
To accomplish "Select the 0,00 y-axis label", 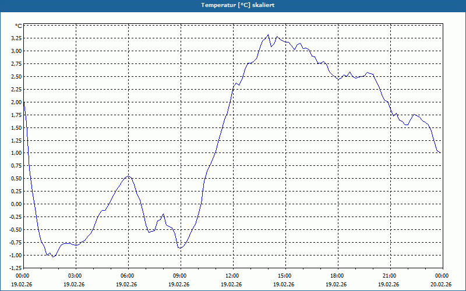I will [x=17, y=204].
